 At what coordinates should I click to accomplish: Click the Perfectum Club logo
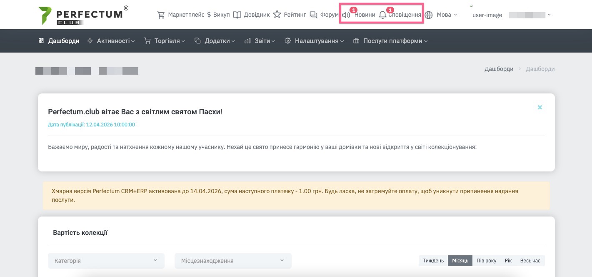pos(81,15)
